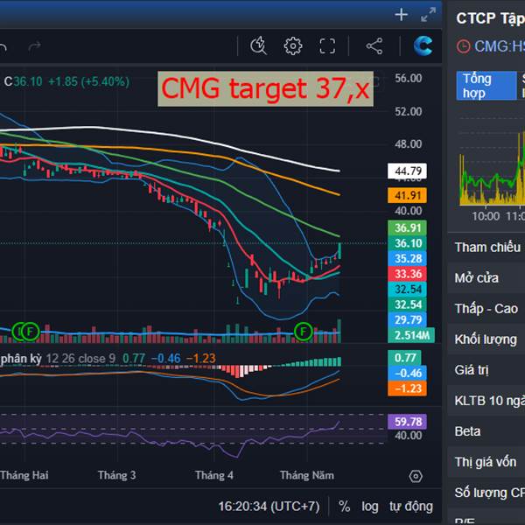
Task: Redo with the forward arrow icon
Action: click(35, 47)
